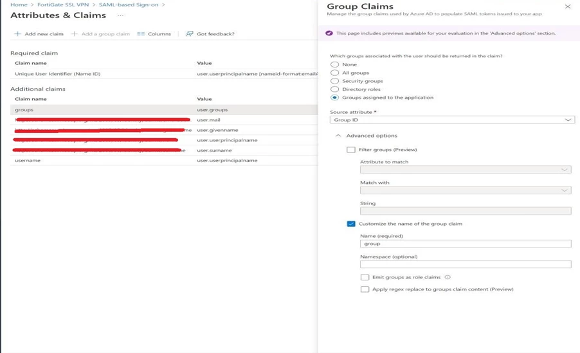Go to FortiGate SSL VPN breadcrumb
Image resolution: width=580 pixels, height=353 pixels.
[63, 5]
